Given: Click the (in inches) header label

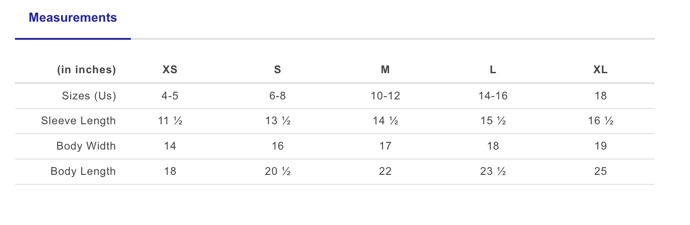Looking at the screenshot, I should [86, 70].
